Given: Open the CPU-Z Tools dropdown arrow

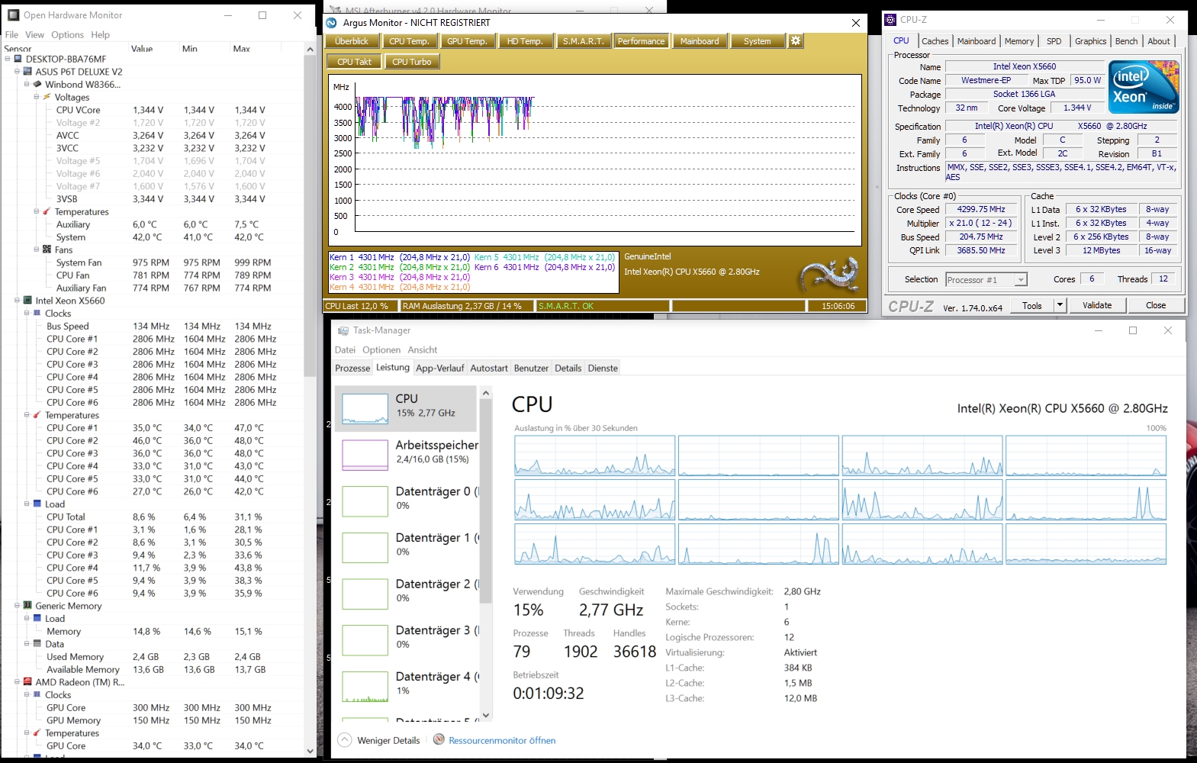Looking at the screenshot, I should (1060, 305).
